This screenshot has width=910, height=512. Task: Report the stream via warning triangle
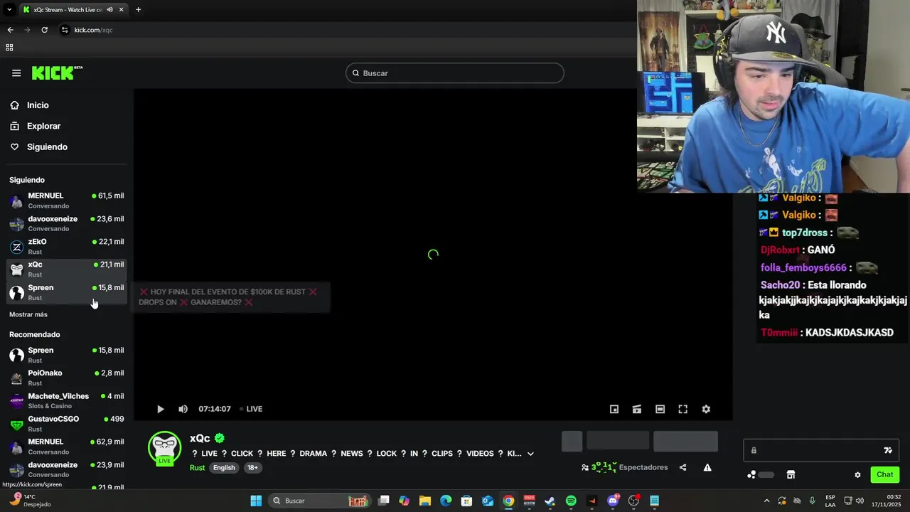pyautogui.click(x=707, y=467)
